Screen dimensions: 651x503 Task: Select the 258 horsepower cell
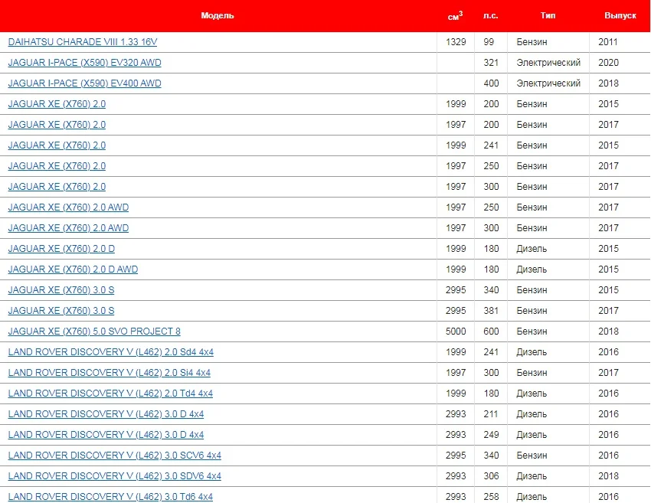(491, 497)
